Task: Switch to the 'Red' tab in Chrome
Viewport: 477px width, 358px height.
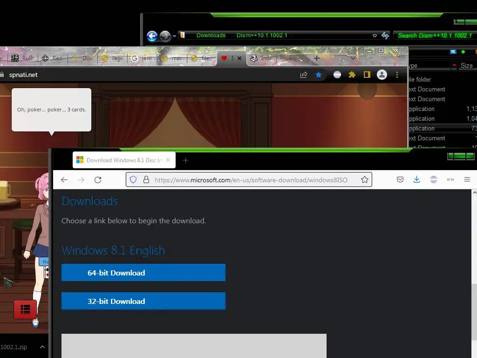Action: [52, 58]
